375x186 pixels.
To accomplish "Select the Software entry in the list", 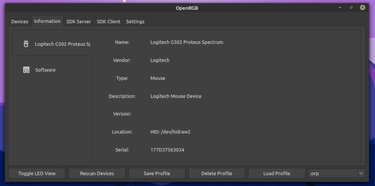I will pyautogui.click(x=52, y=70).
